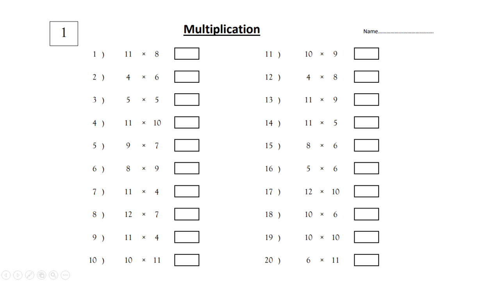
Task: Select the answer box for 5 × 5
Action: 187,100
